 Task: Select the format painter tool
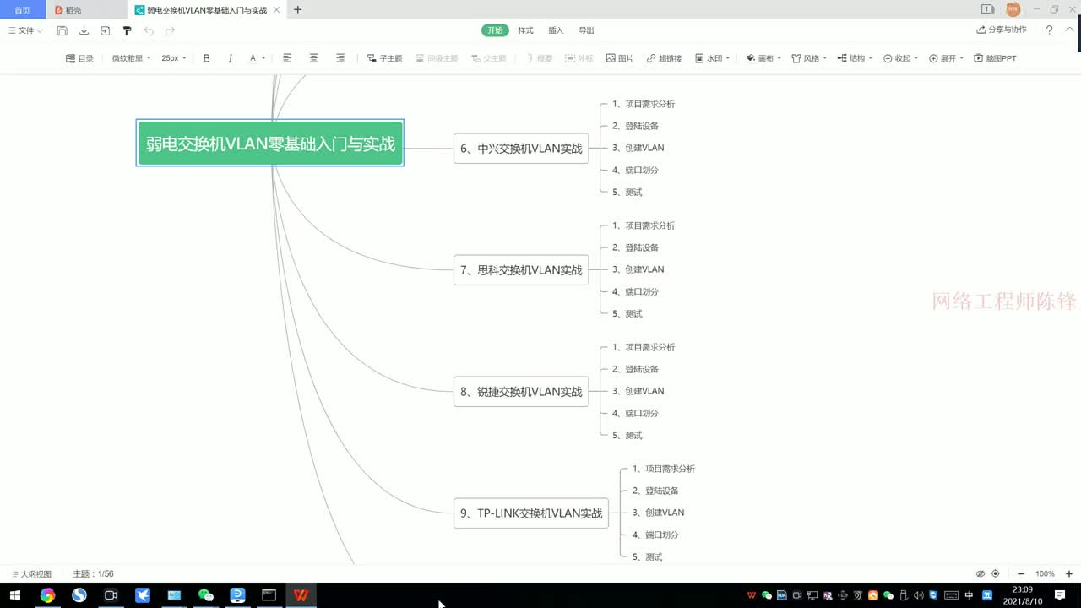point(128,30)
